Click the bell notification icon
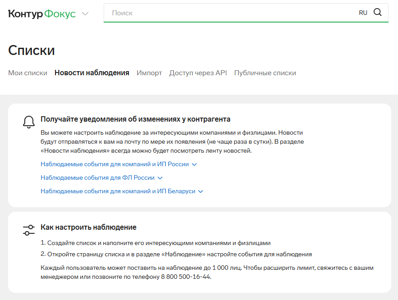 coord(29,122)
